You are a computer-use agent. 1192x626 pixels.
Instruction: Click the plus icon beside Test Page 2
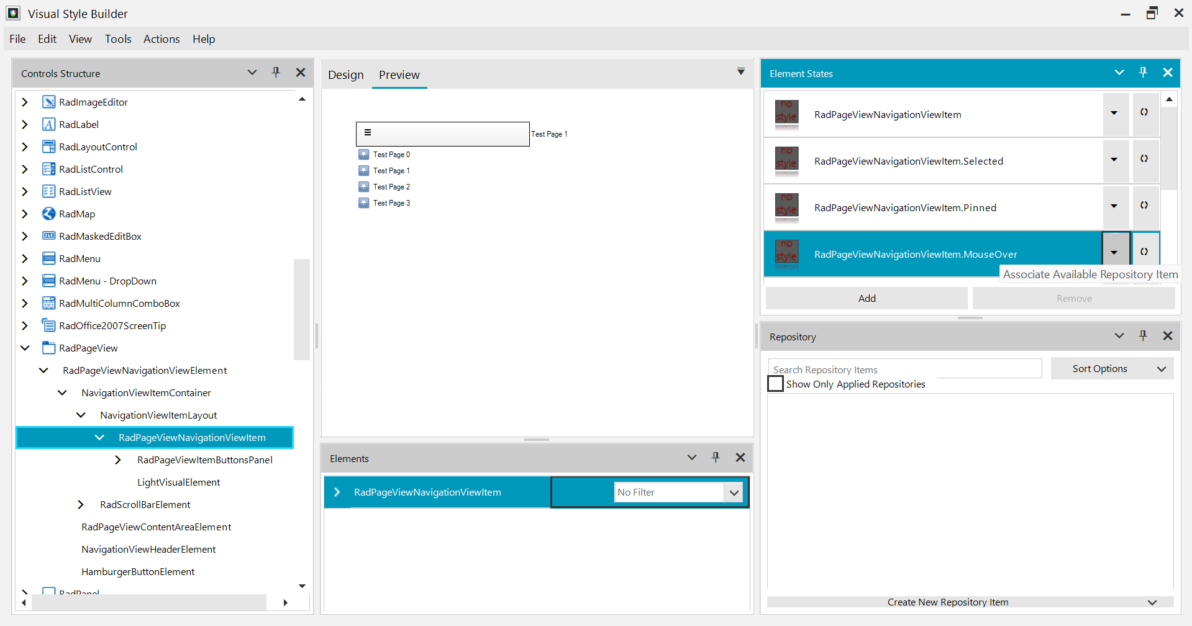(363, 186)
